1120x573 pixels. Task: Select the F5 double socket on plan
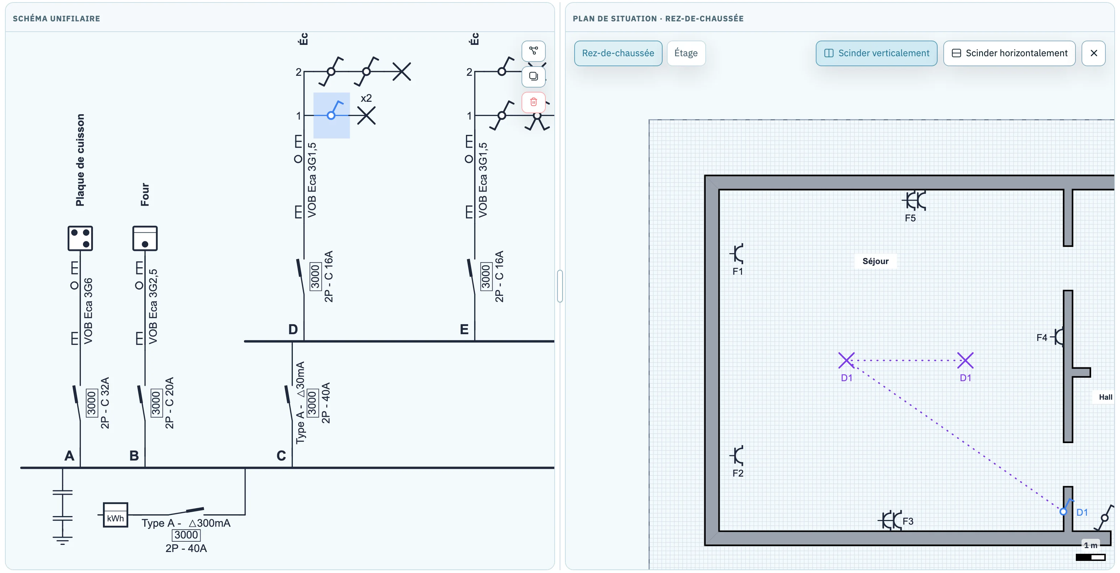tap(913, 201)
